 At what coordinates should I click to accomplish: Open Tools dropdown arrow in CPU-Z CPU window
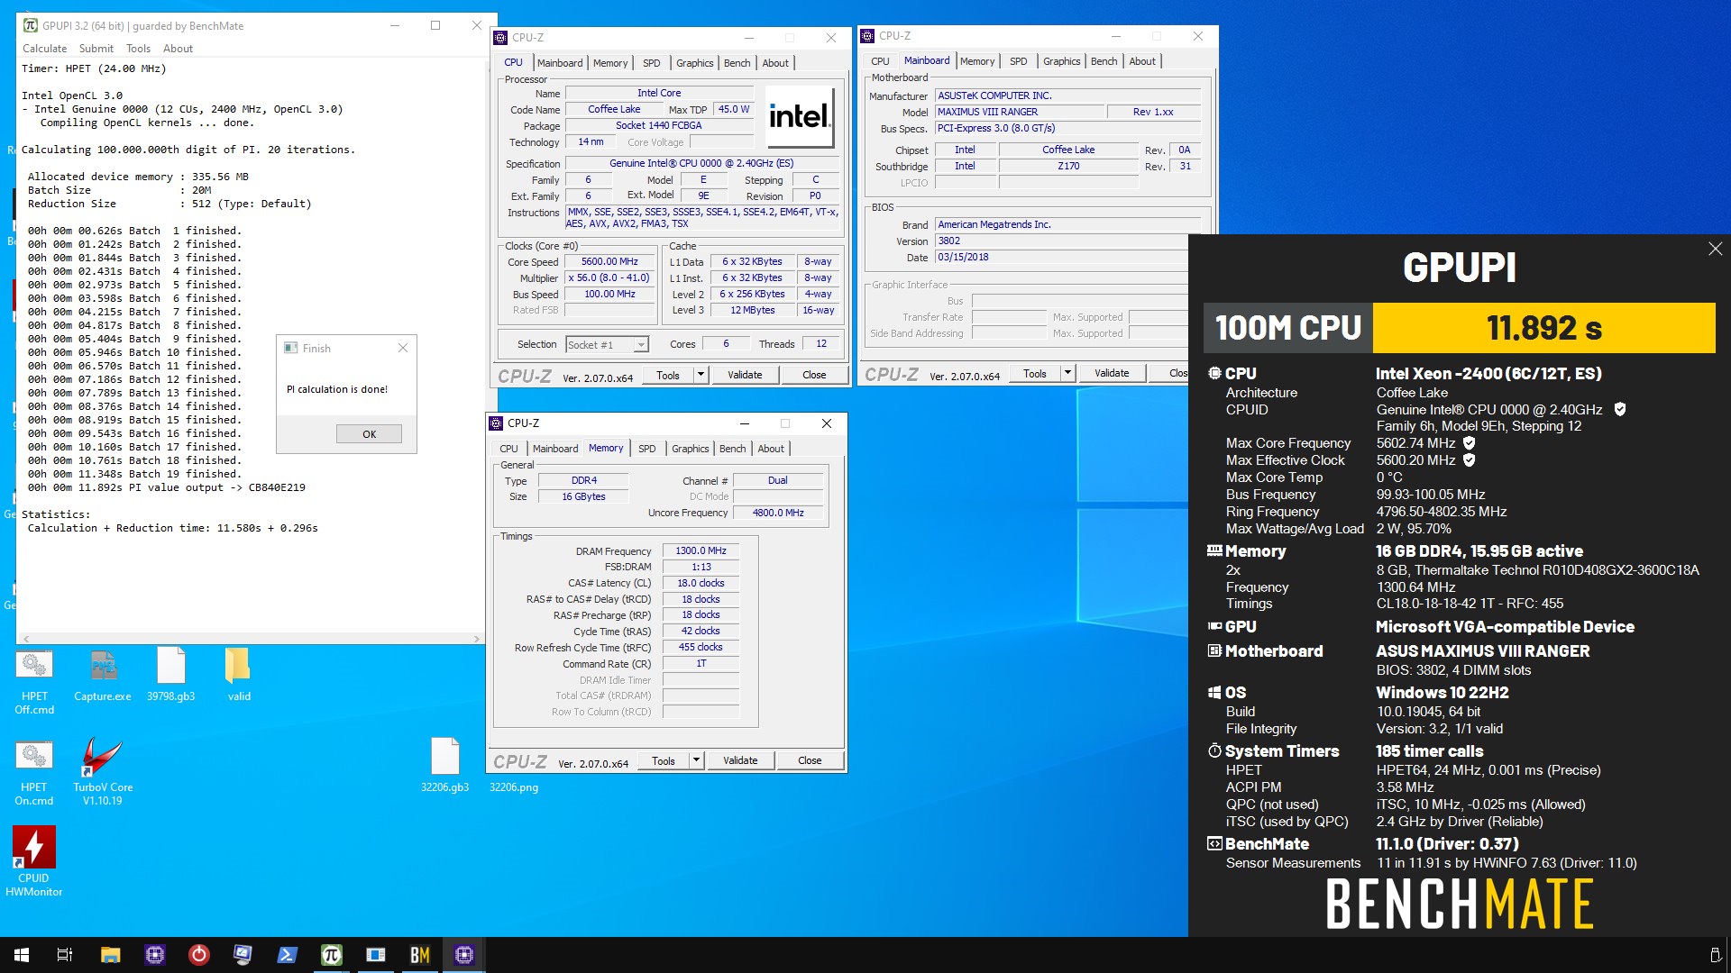pyautogui.click(x=701, y=375)
